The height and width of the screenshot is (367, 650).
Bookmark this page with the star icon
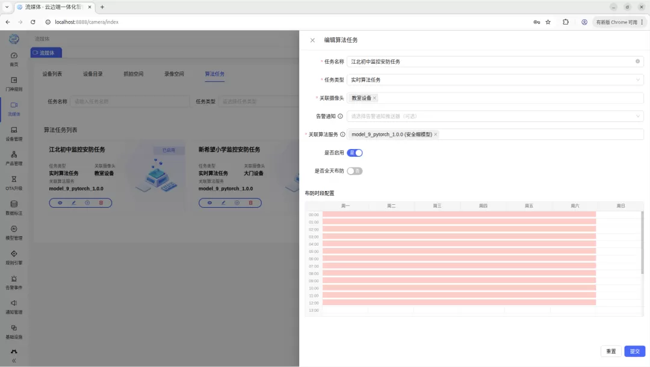548,22
